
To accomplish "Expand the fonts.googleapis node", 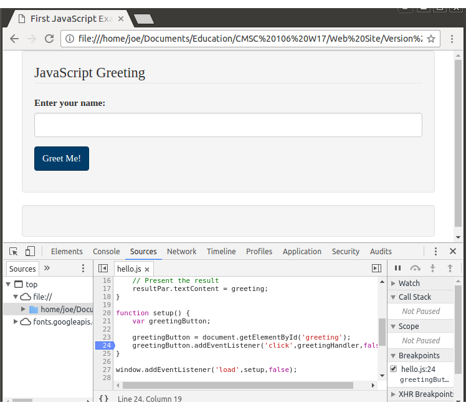I will (16, 322).
